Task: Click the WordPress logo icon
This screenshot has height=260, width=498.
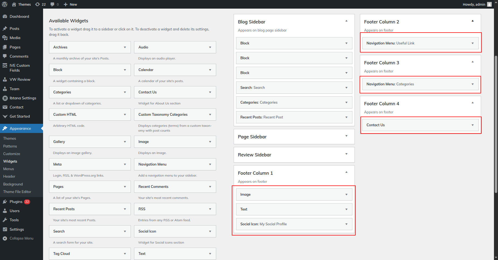Action: pyautogui.click(x=5, y=4)
